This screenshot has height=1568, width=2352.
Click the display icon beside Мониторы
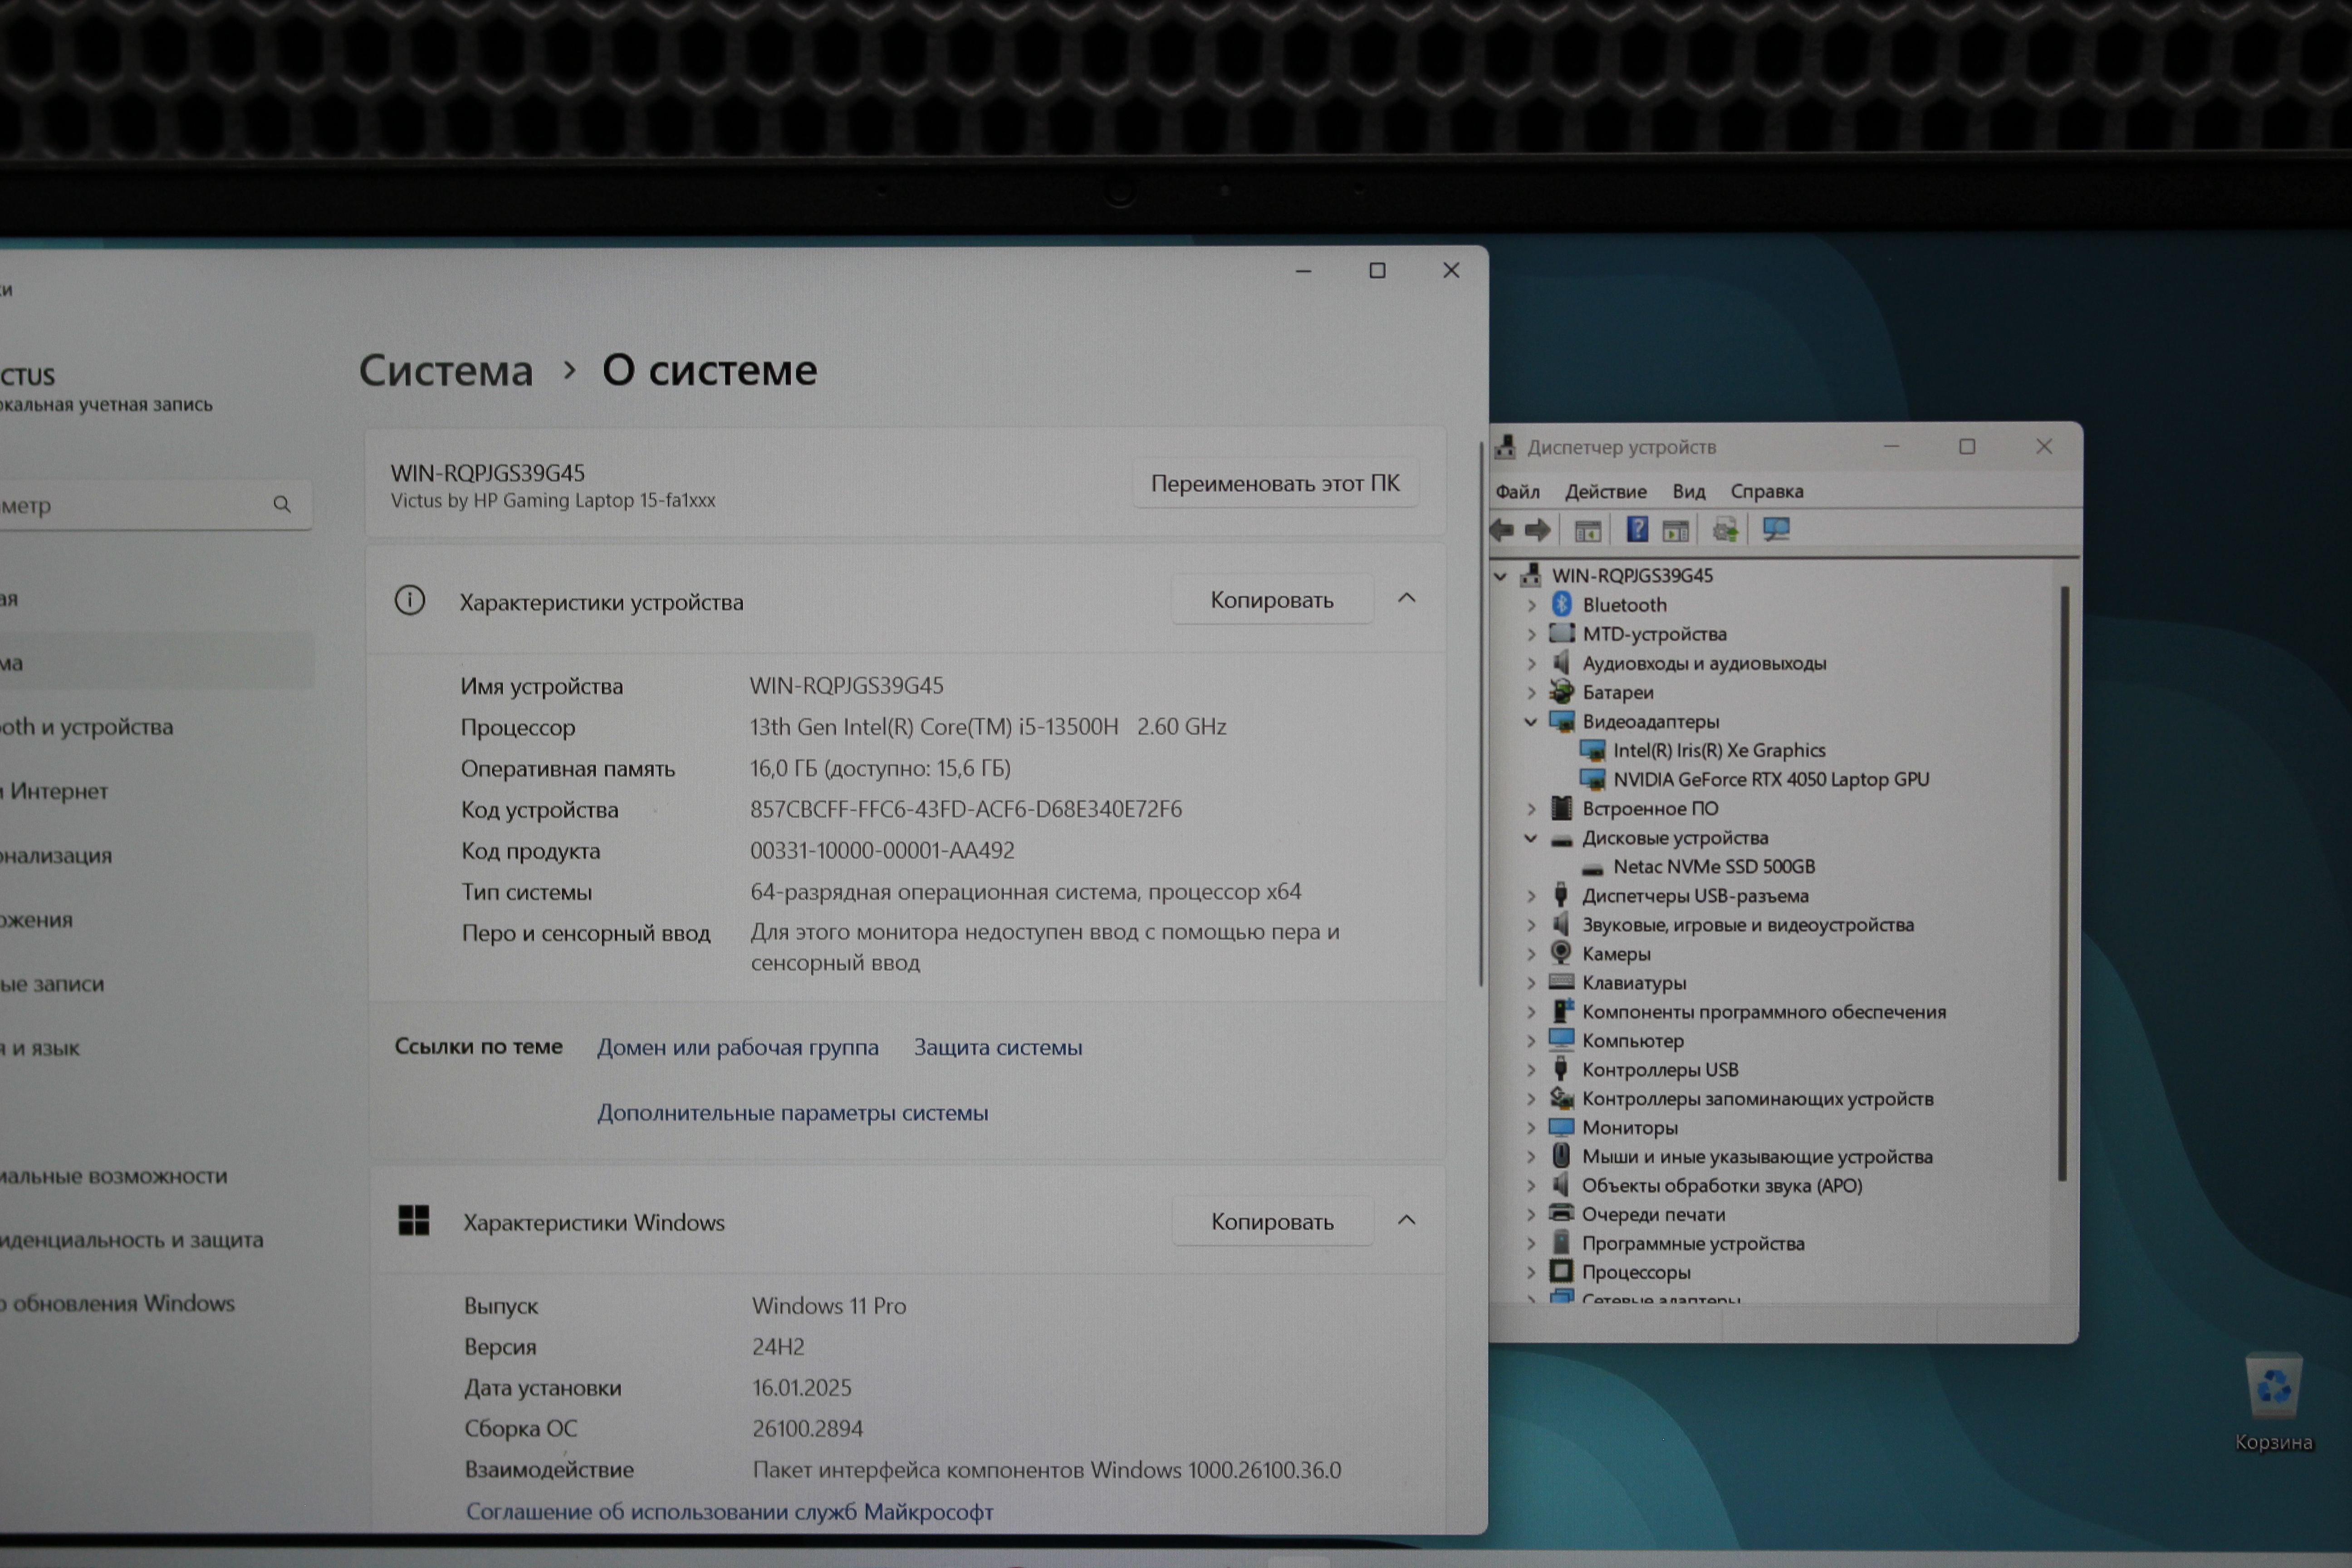(x=1561, y=1127)
